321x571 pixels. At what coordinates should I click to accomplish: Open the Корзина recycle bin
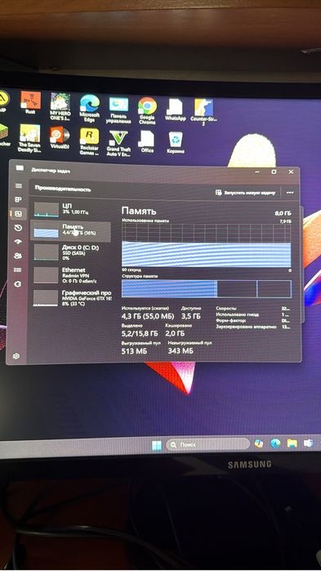point(176,142)
